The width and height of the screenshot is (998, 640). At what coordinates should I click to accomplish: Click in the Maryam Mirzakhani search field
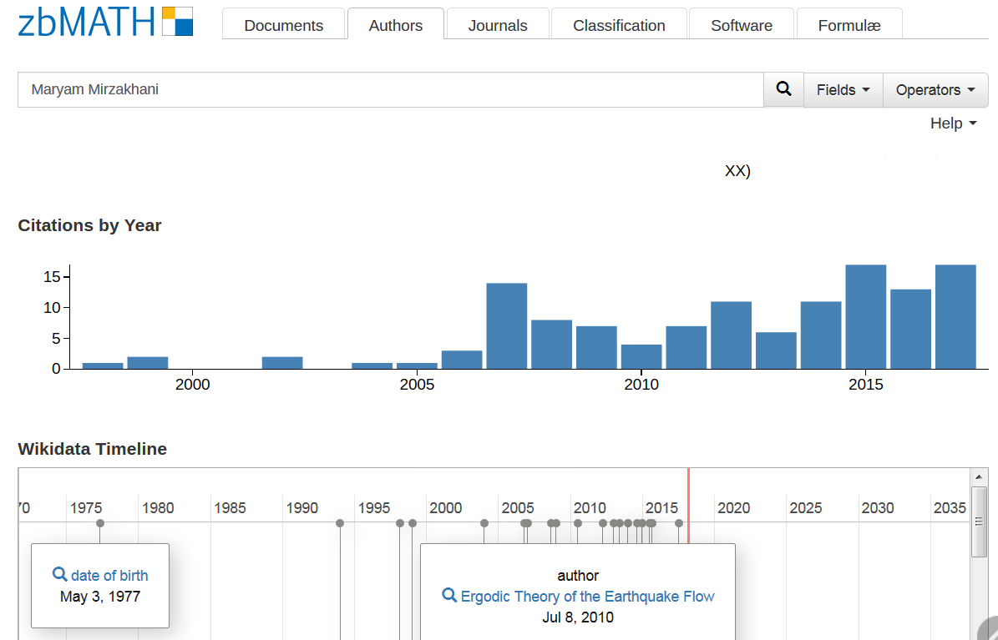(x=390, y=89)
